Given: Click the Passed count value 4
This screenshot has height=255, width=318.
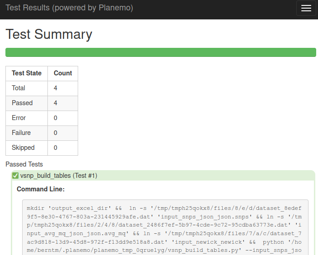Looking at the screenshot, I should coord(56,103).
